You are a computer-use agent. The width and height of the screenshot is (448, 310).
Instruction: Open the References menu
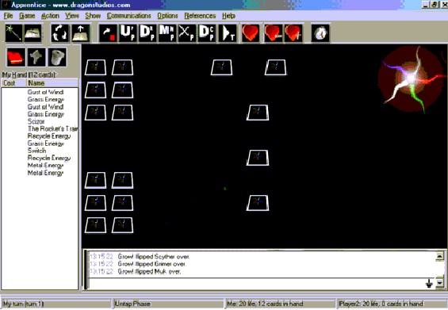pyautogui.click(x=200, y=16)
